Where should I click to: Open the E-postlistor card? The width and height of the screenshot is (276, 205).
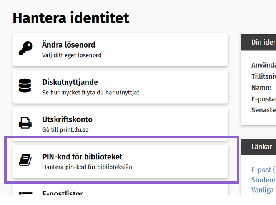[x=120, y=191]
